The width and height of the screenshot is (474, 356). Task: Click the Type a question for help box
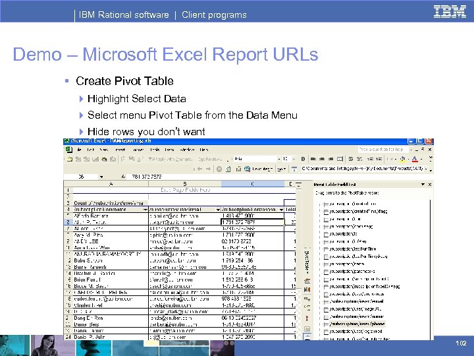point(382,150)
